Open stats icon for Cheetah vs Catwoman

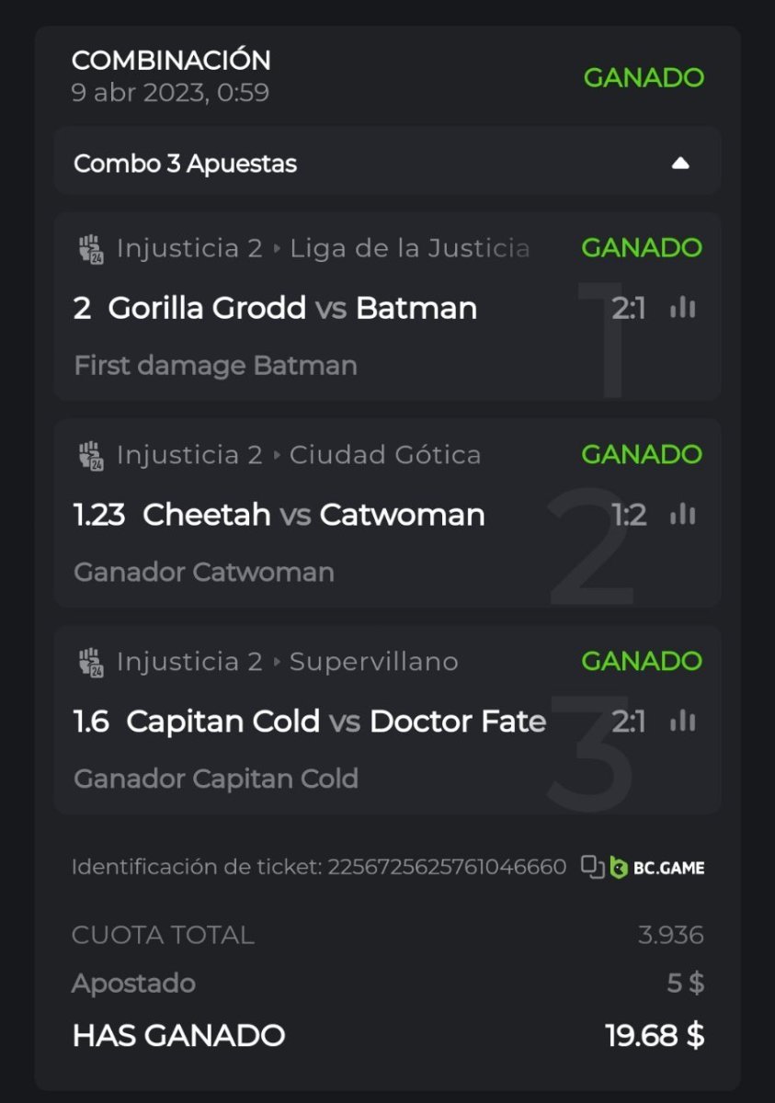point(682,515)
